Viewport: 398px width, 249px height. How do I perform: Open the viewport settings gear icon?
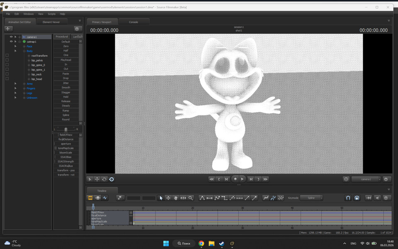click(386, 179)
